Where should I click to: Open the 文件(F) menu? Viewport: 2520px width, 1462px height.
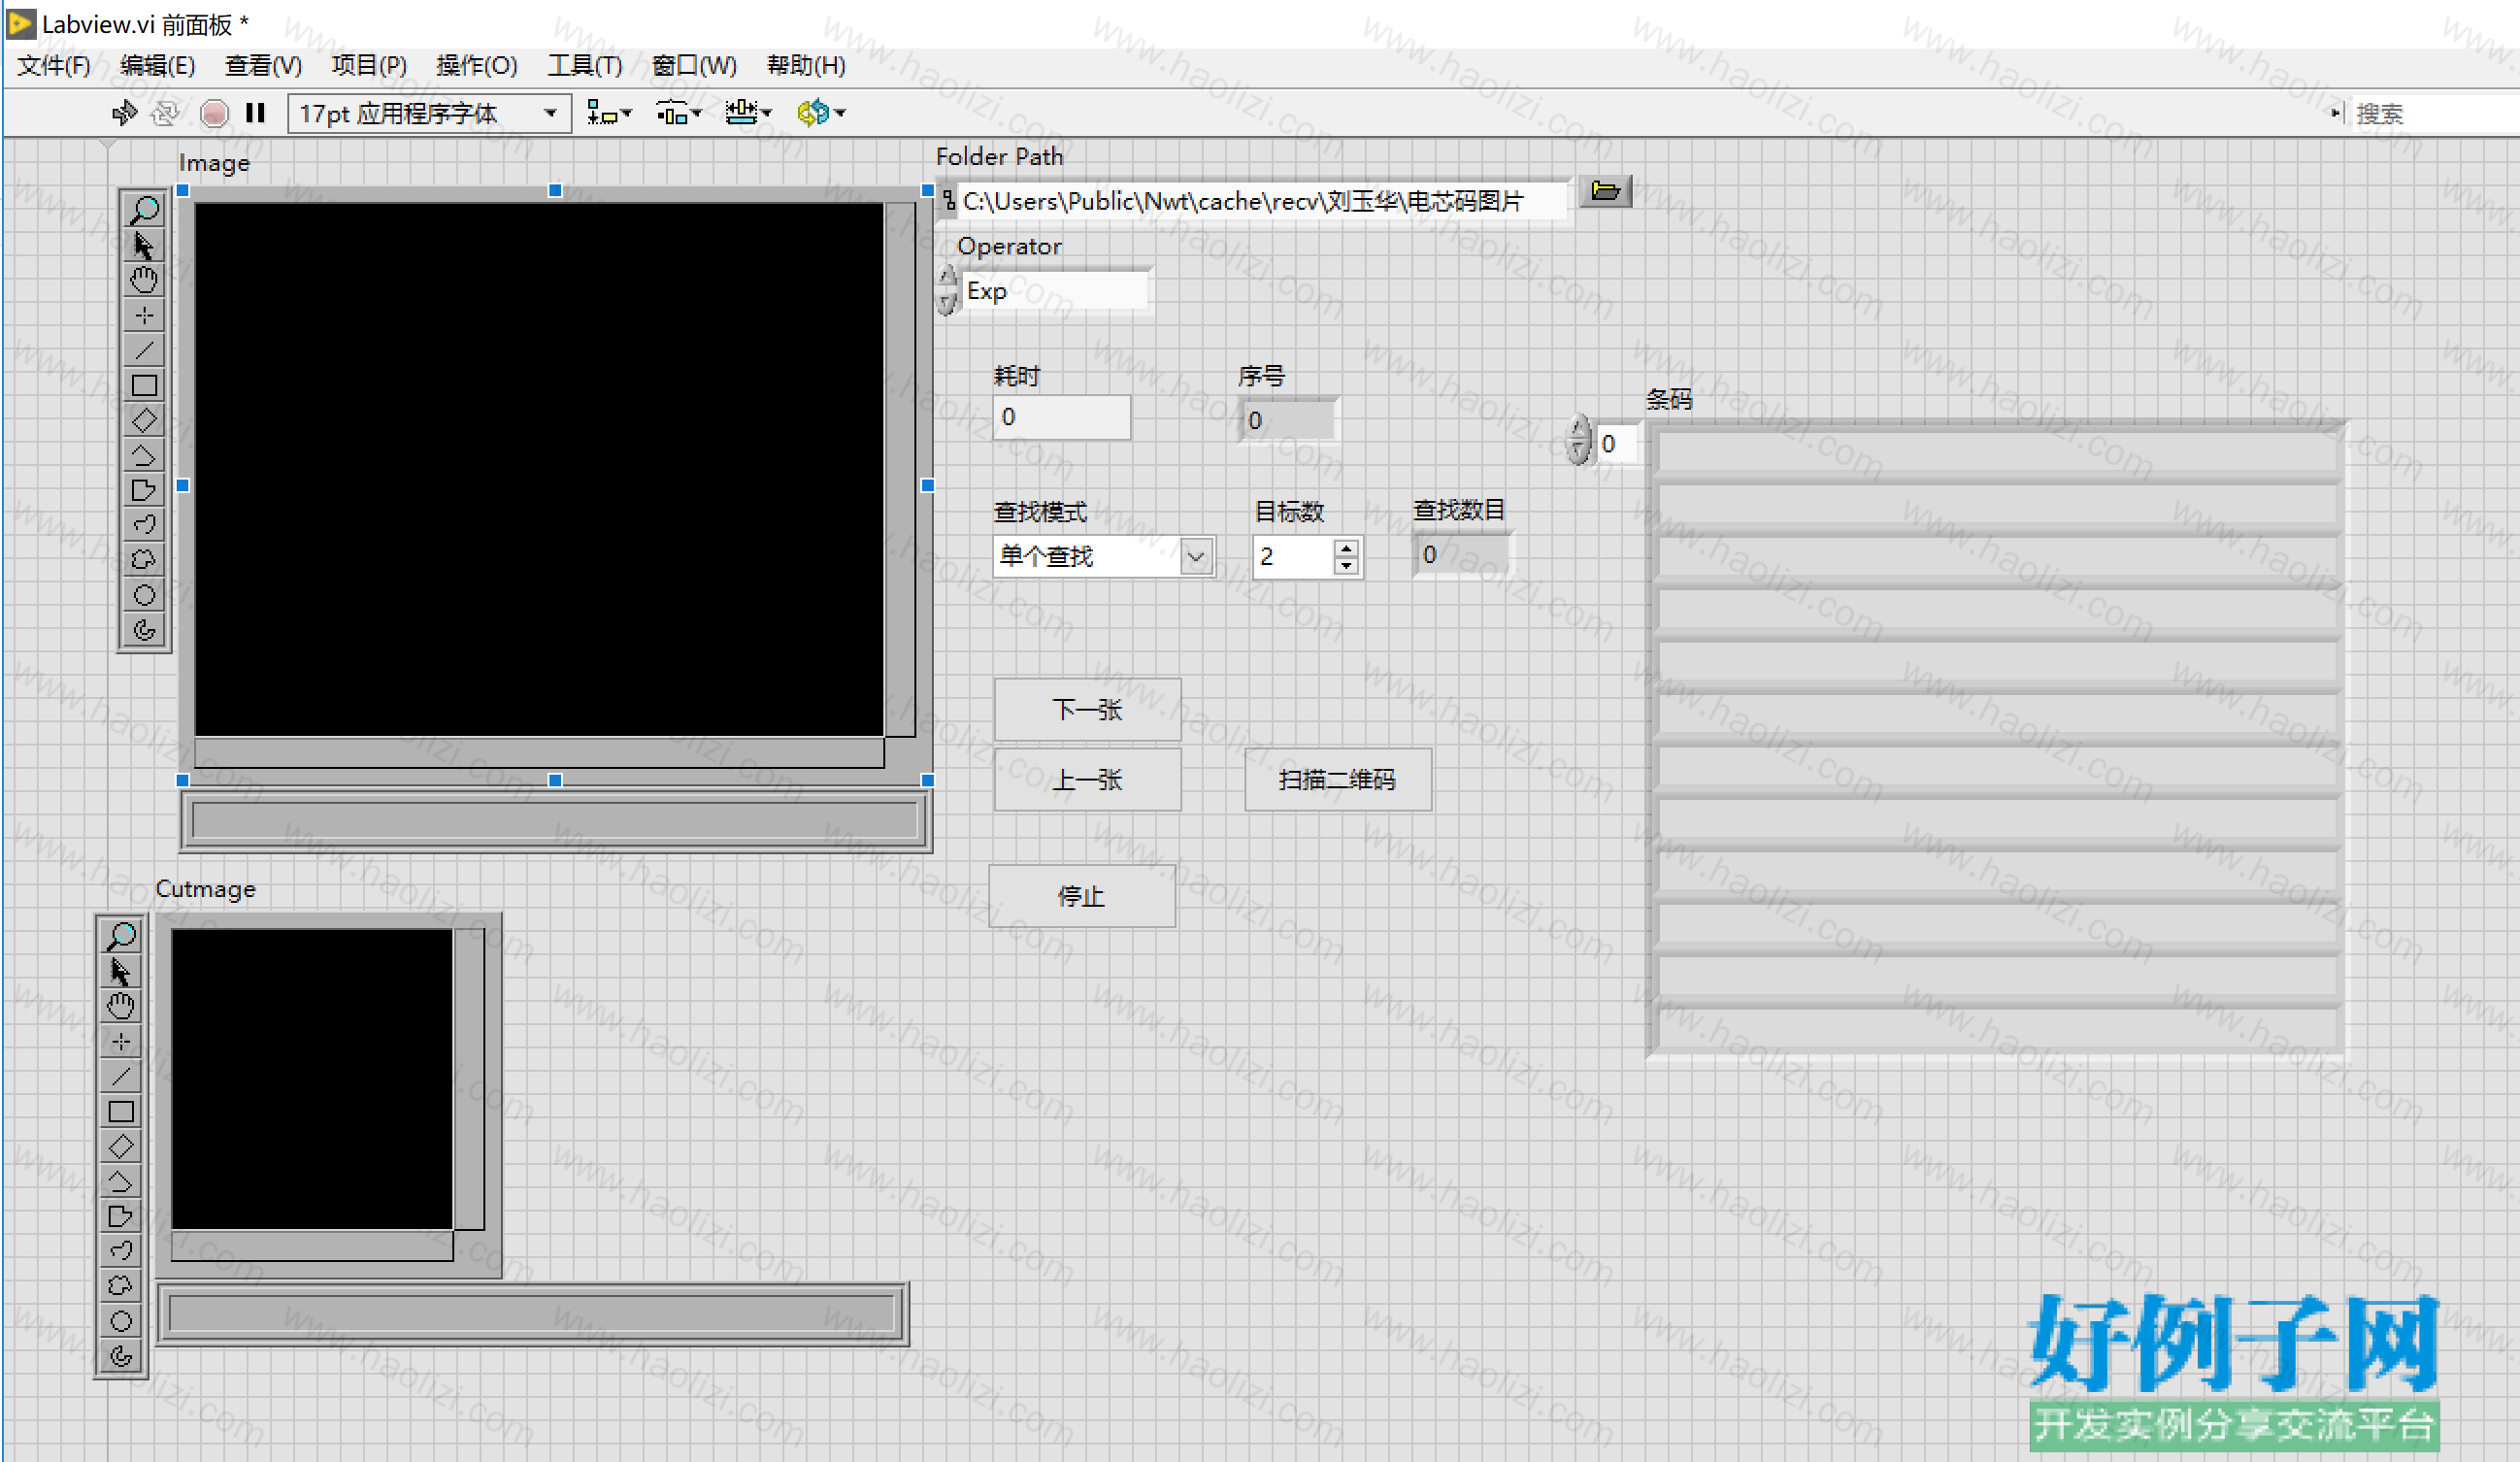[x=54, y=66]
